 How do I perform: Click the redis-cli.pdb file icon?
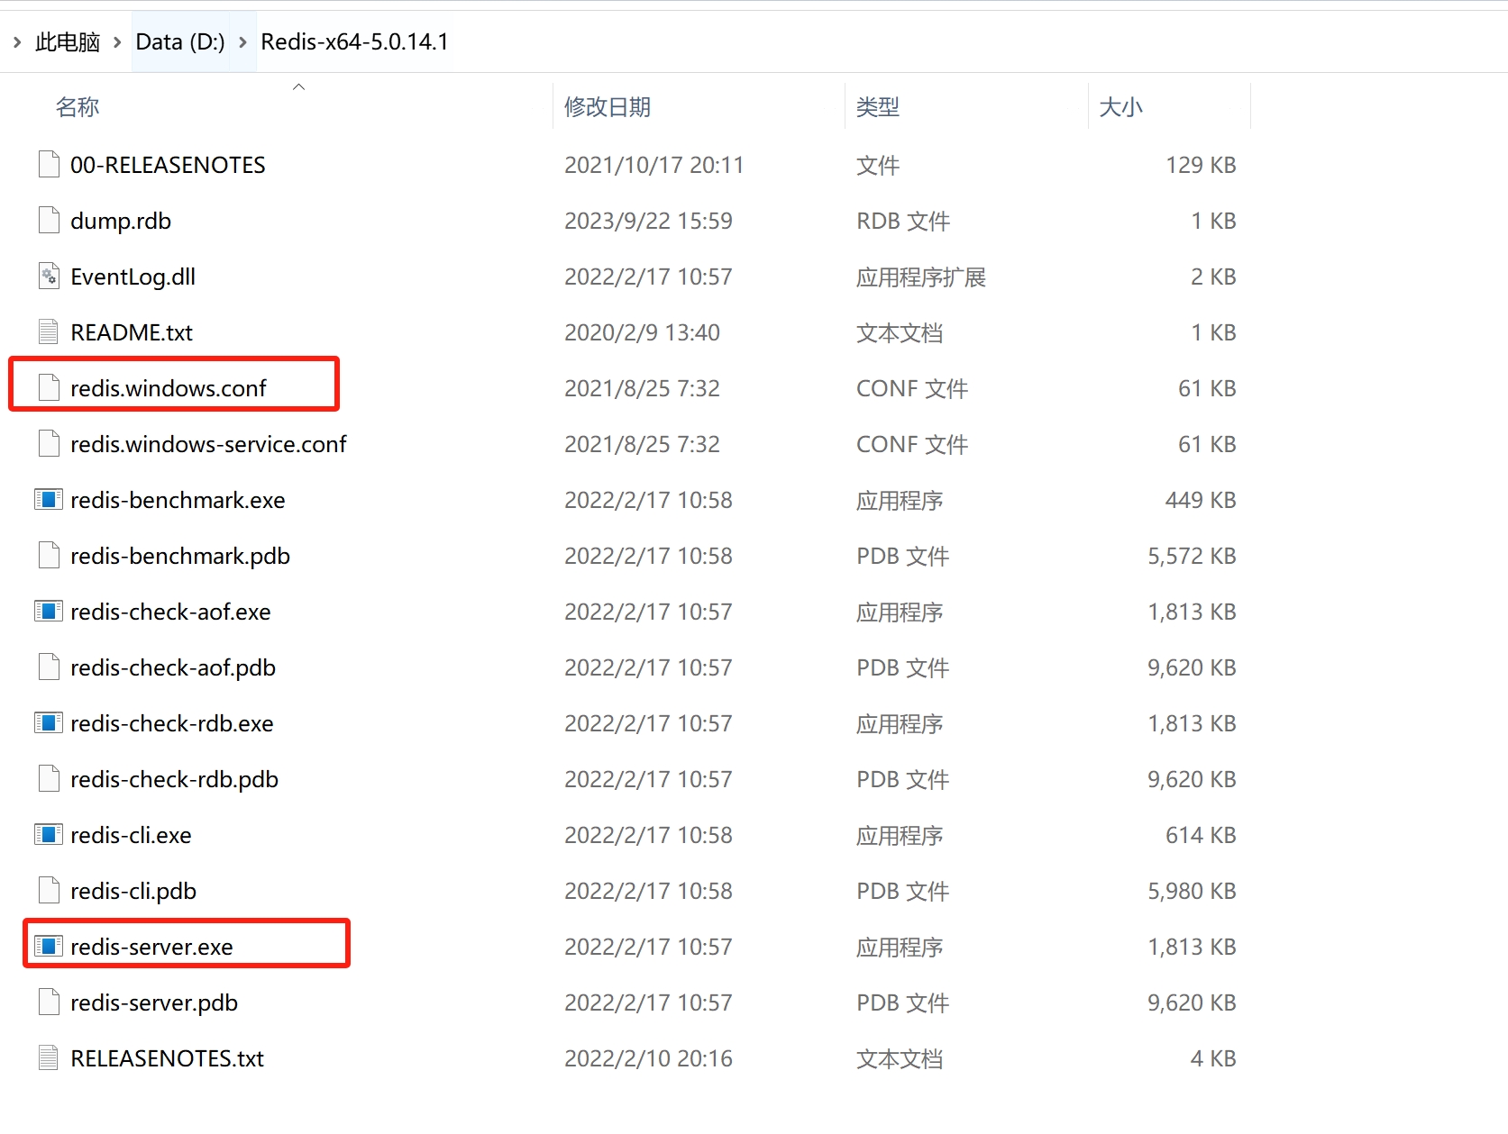[49, 890]
